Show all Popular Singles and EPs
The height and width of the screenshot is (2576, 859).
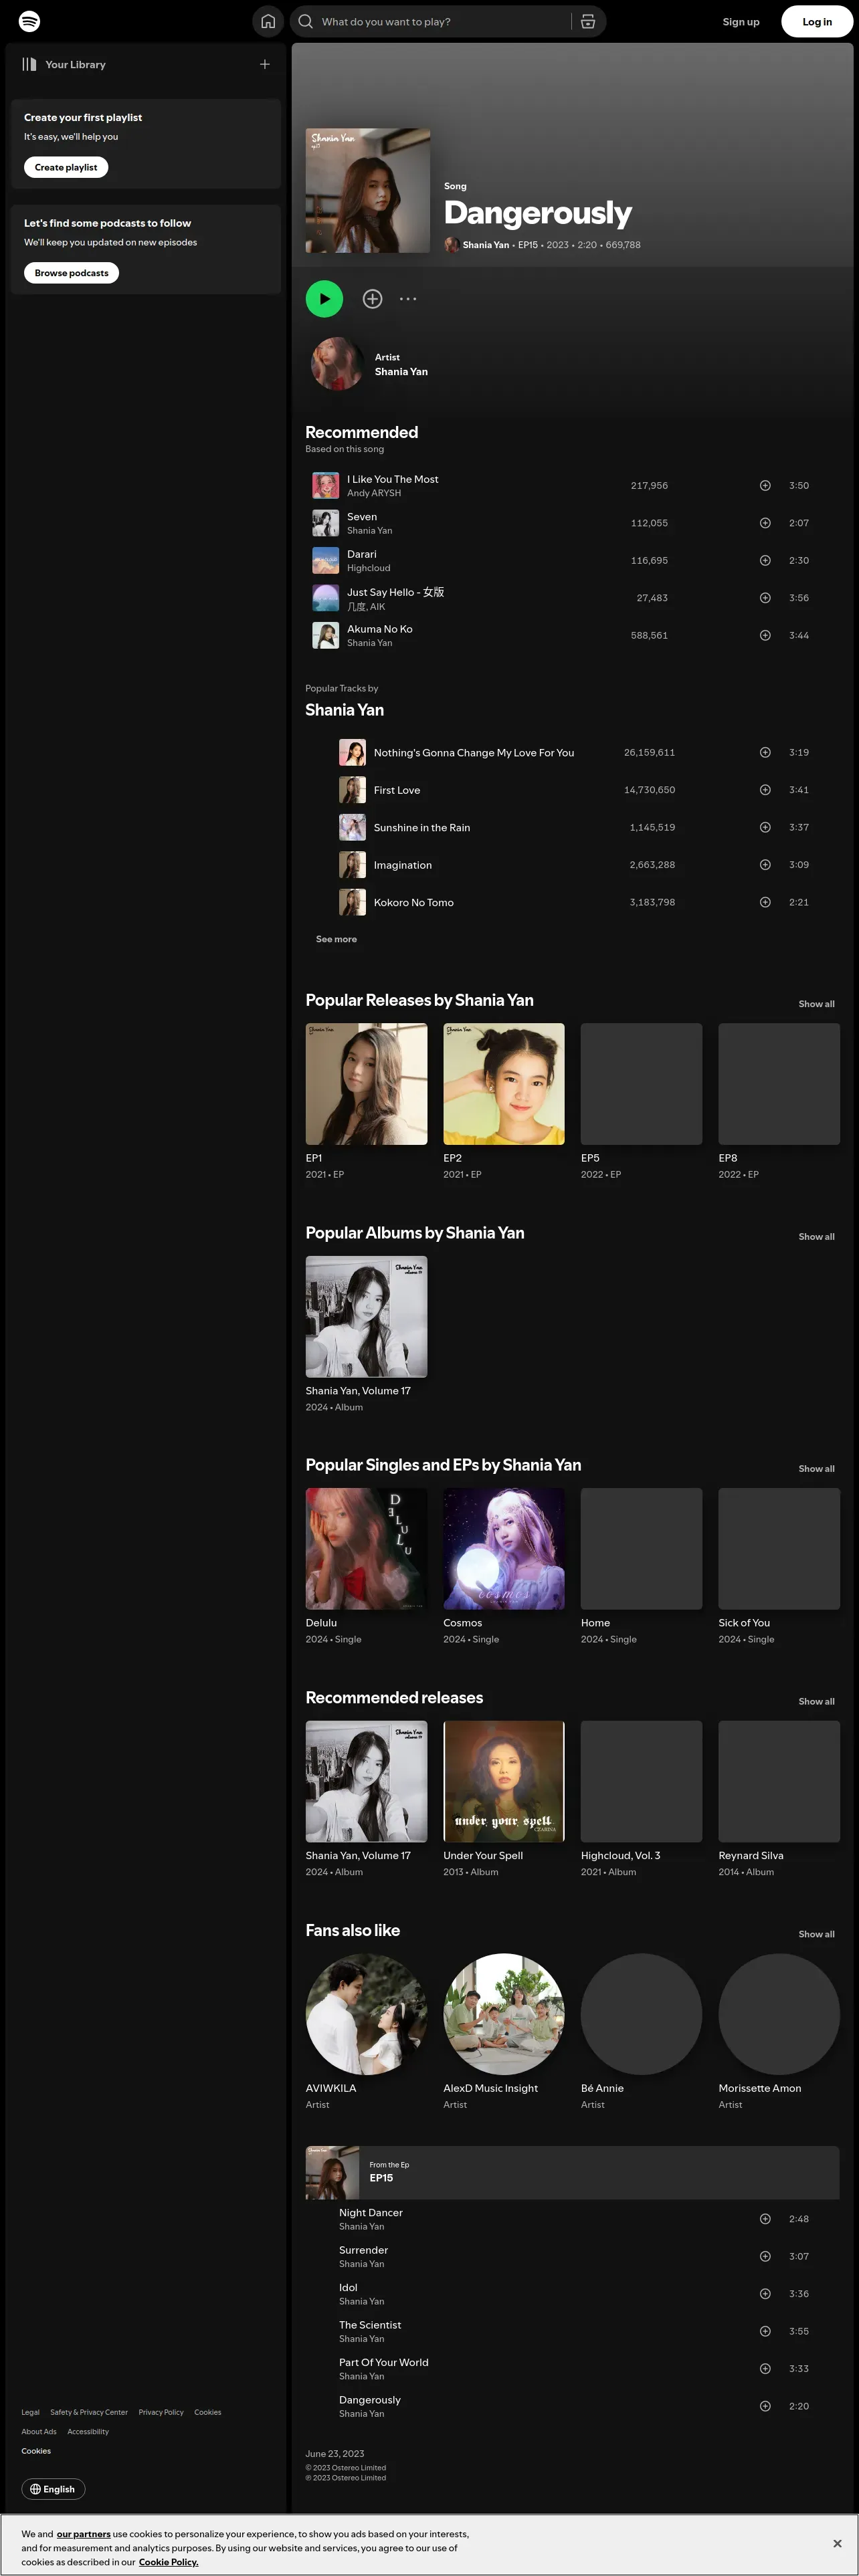[x=816, y=1469]
